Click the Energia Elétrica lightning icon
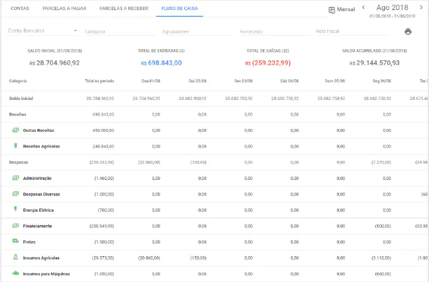This screenshot has width=429, height=282. click(16, 209)
